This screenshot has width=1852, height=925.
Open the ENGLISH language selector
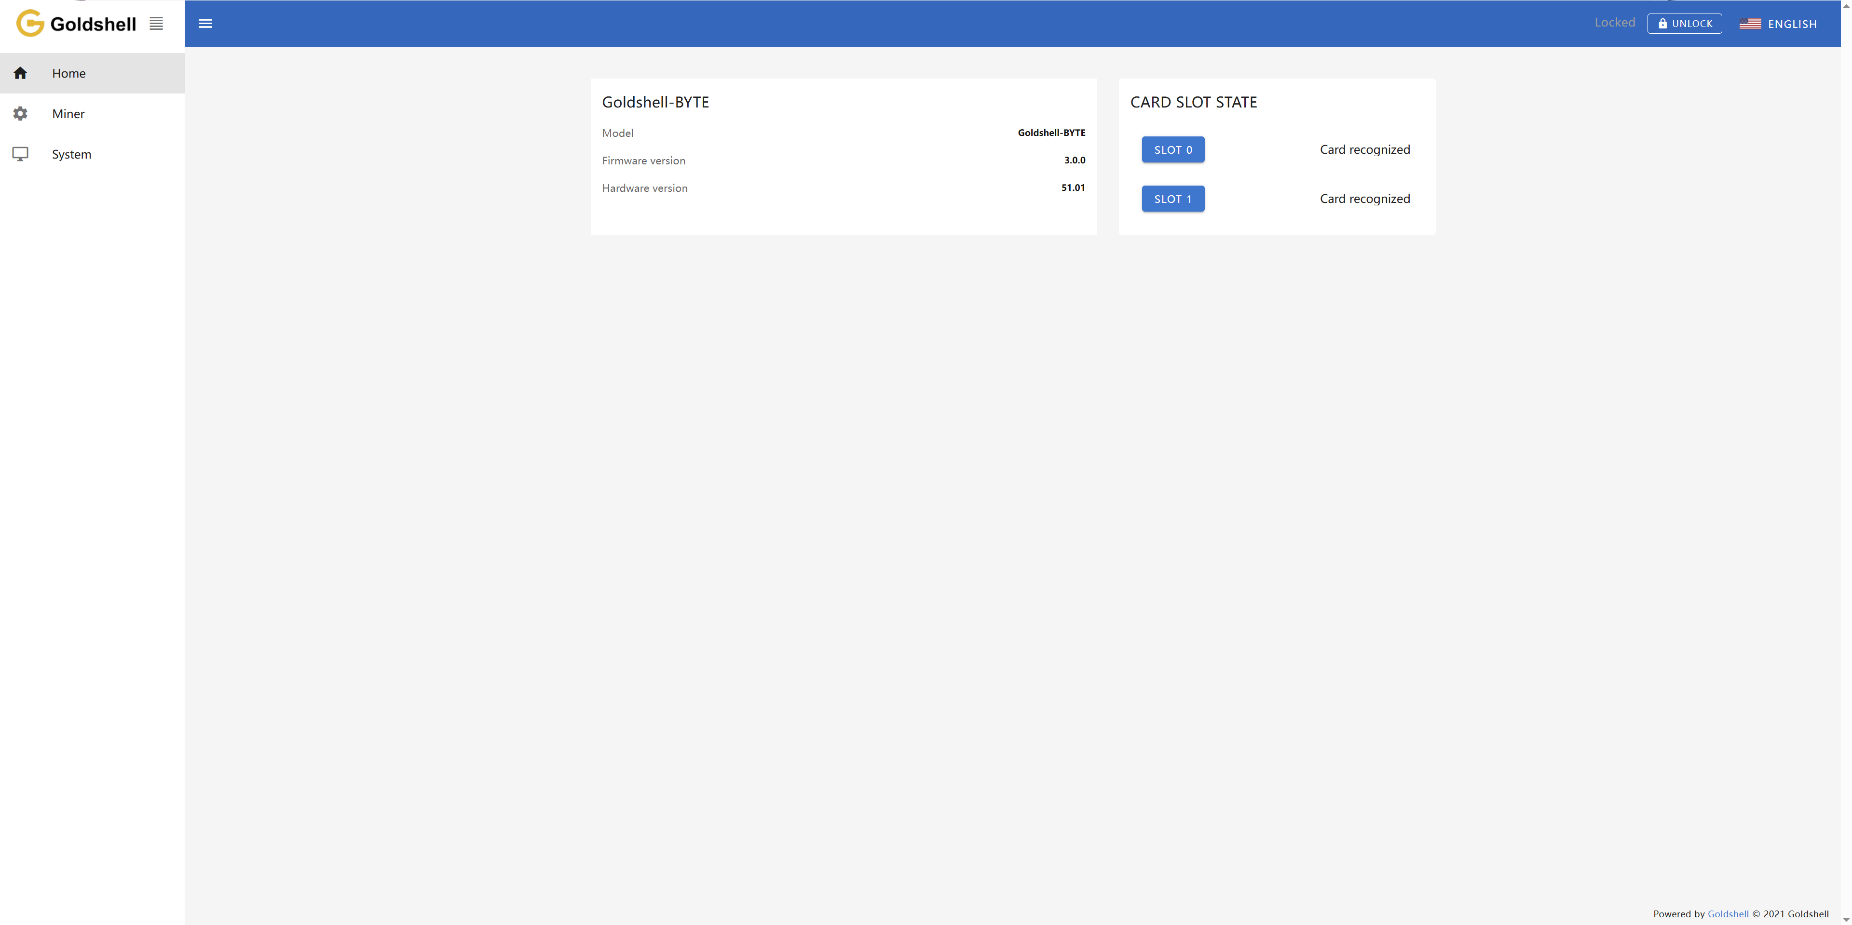tap(1778, 24)
